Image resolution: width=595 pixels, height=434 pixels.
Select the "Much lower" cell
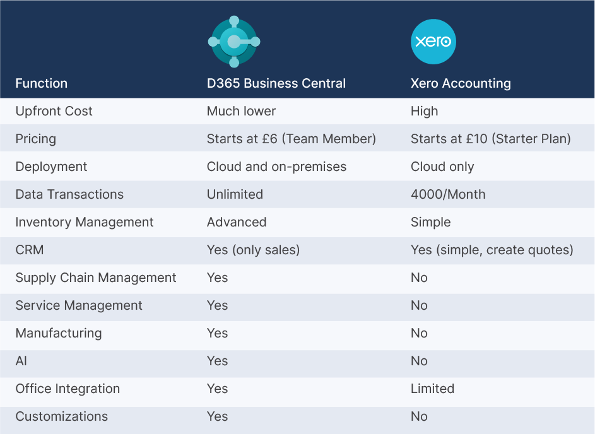pyautogui.click(x=241, y=111)
